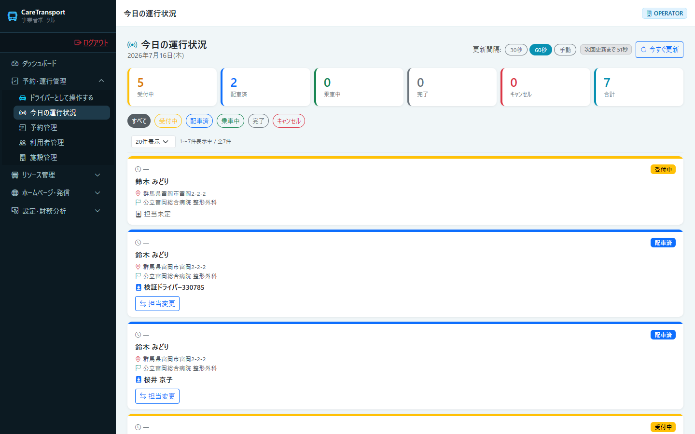Select 今日の運行状況 in the sidebar

click(62, 112)
